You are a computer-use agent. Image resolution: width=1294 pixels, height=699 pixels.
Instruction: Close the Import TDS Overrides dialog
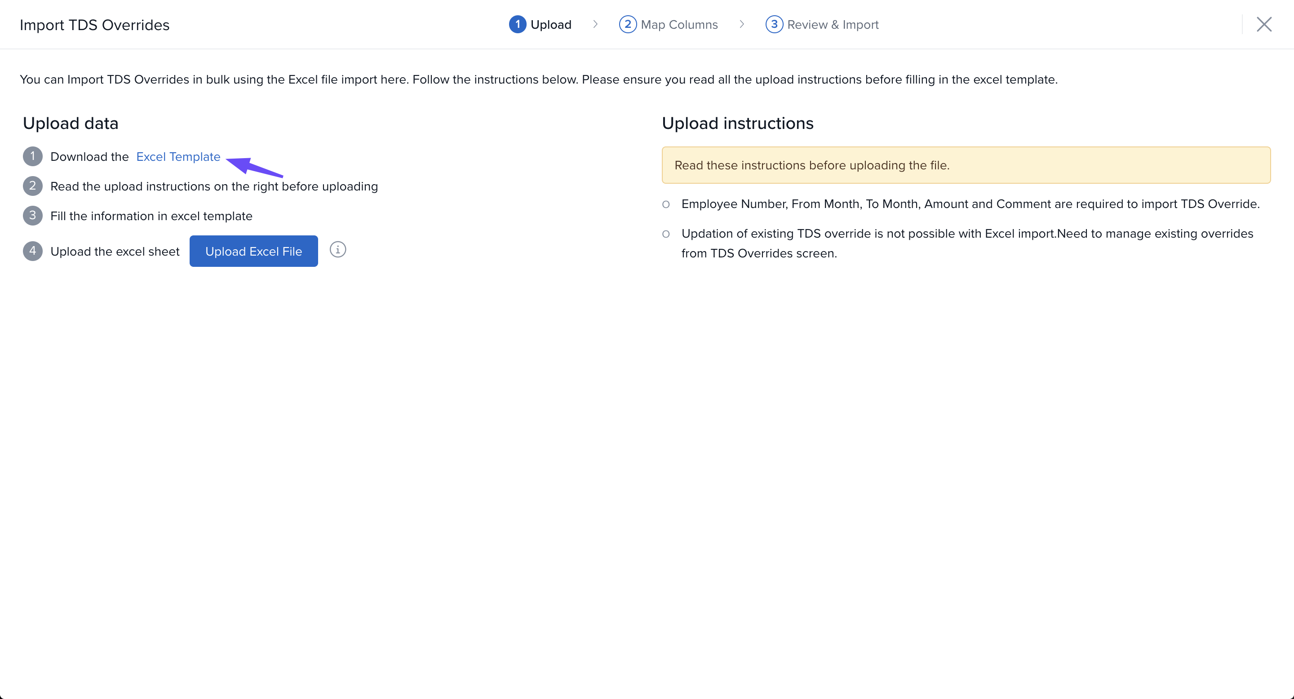1264,24
